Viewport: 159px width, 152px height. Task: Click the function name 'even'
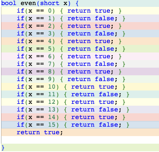(x=29, y=3)
